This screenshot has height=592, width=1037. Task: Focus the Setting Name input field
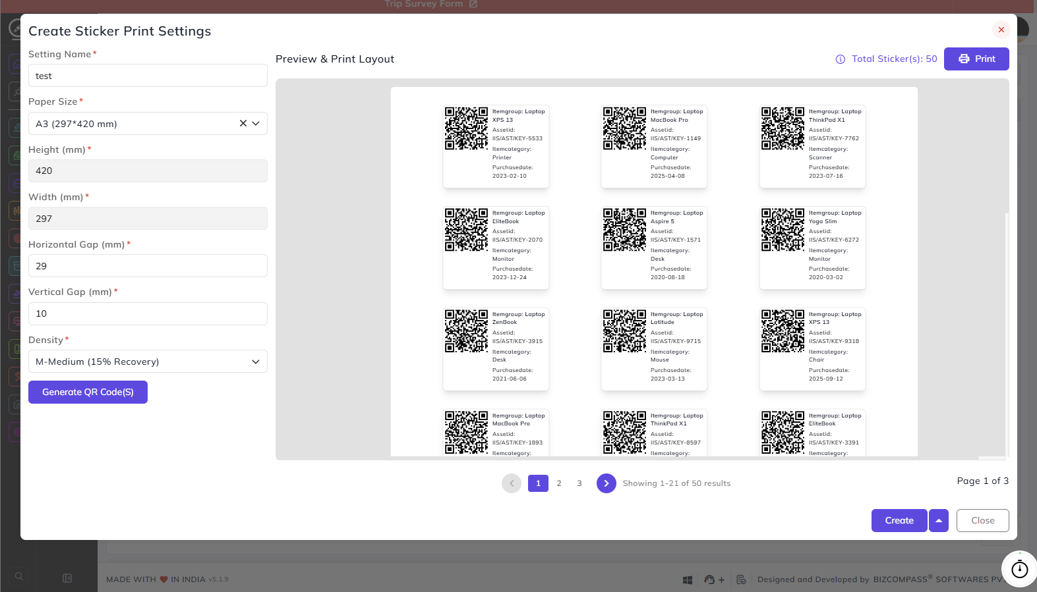tap(148, 76)
